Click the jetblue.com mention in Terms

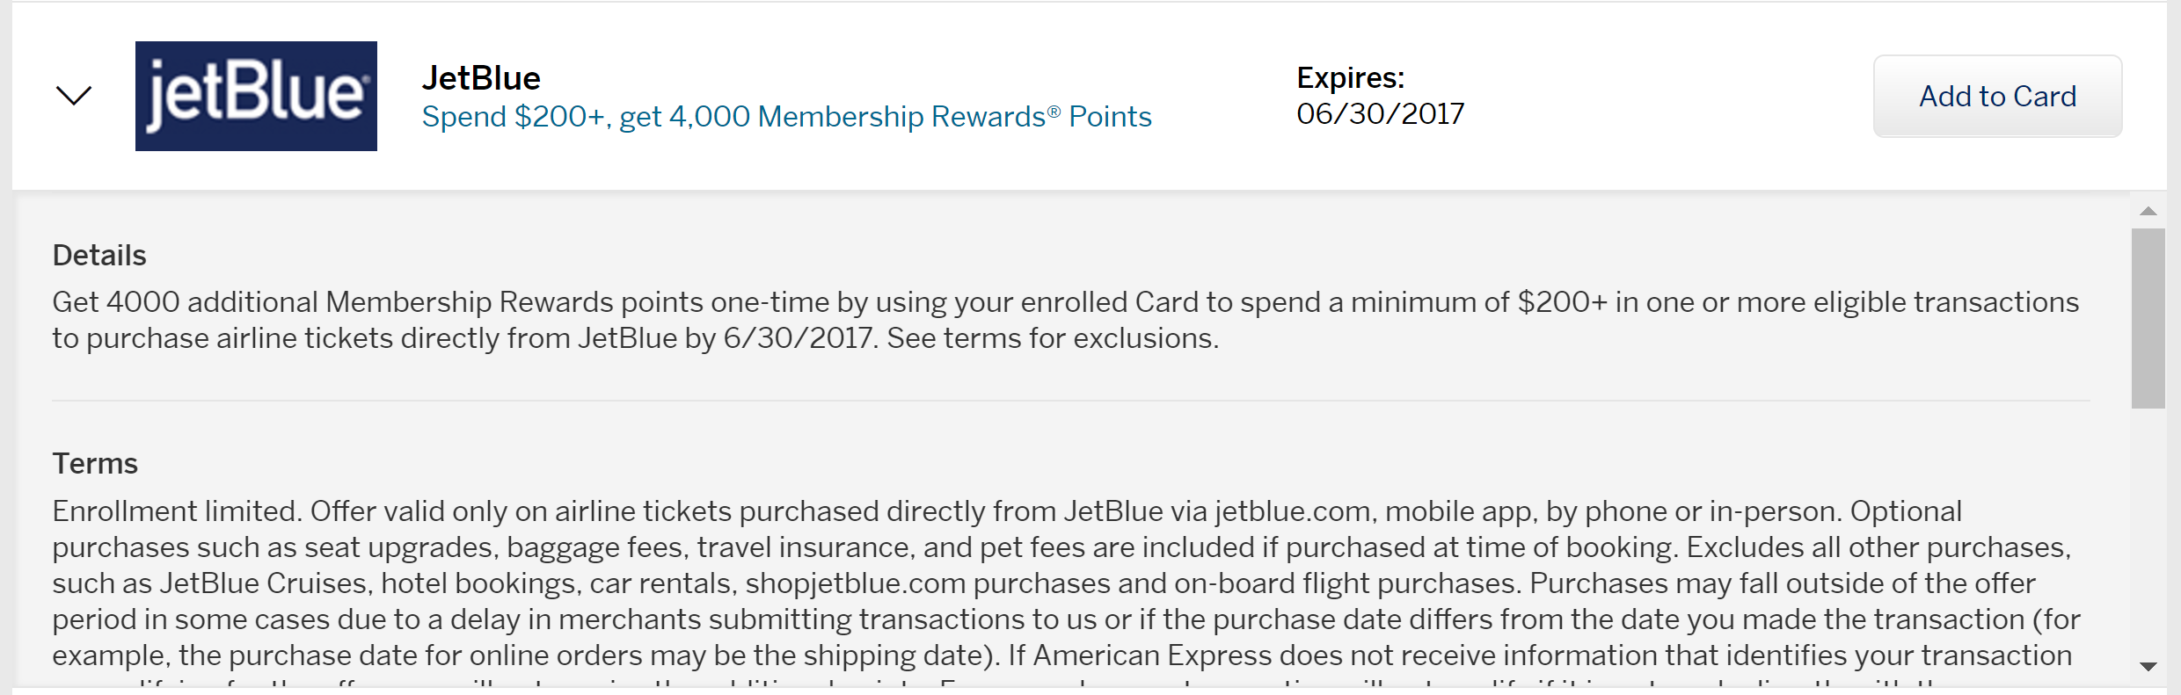(x=1292, y=512)
